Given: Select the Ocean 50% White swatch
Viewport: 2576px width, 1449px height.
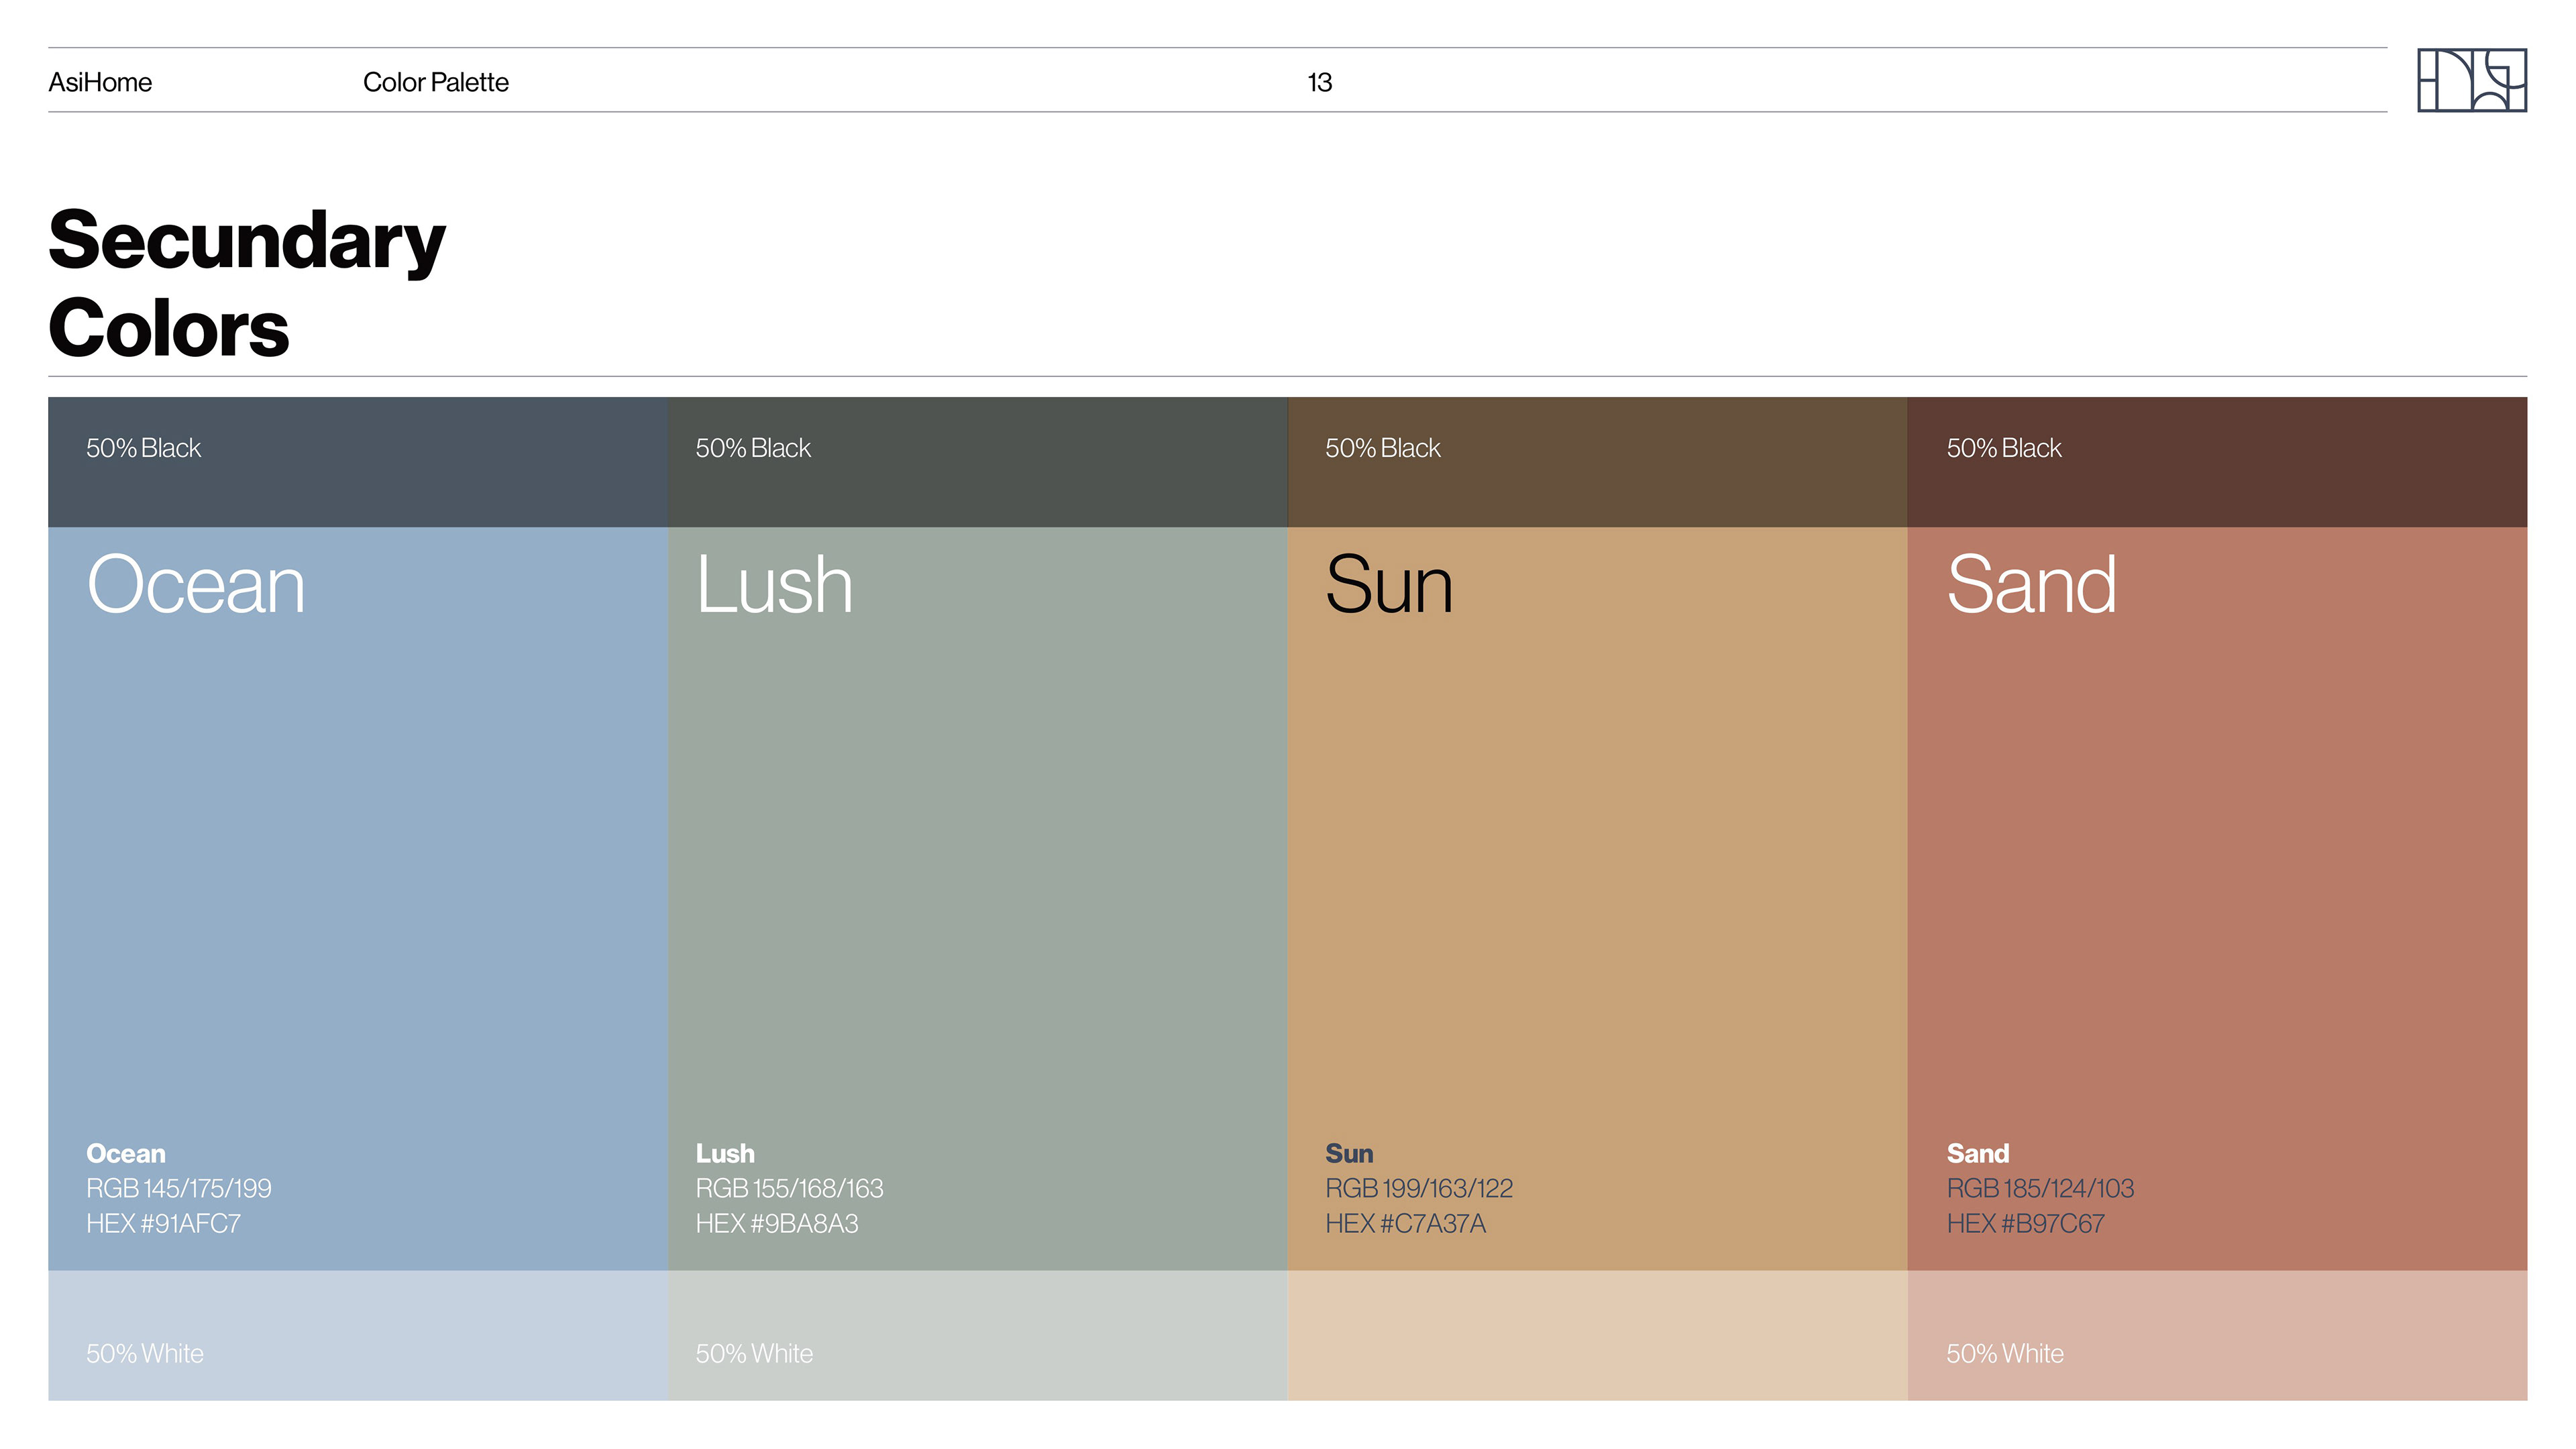Looking at the screenshot, I should click(x=357, y=1335).
